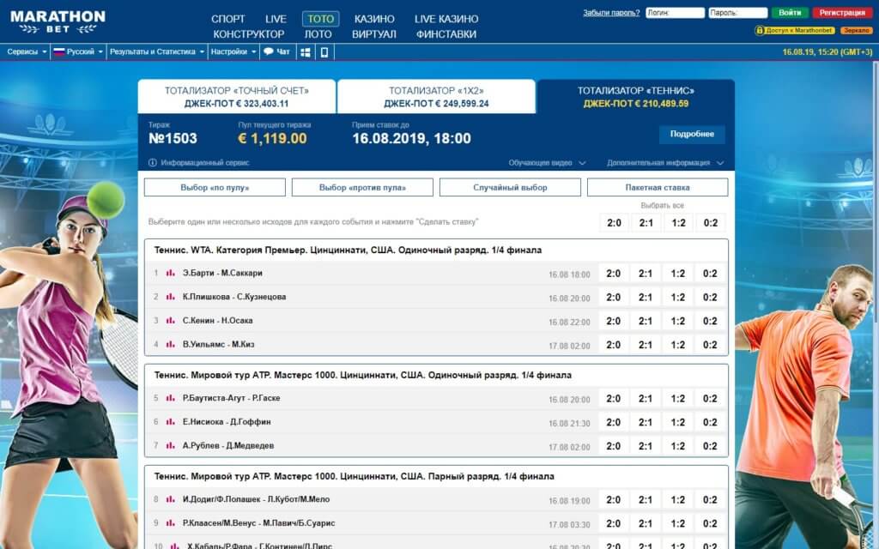
Task: Click the Забыли пароль? link
Action: coord(611,13)
